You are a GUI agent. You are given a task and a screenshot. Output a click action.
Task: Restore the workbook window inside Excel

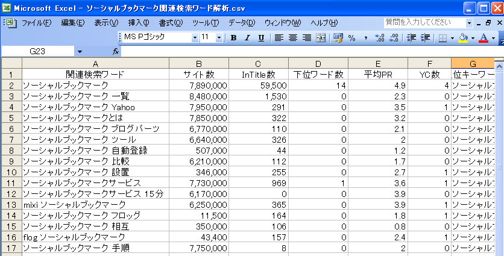click(489, 23)
